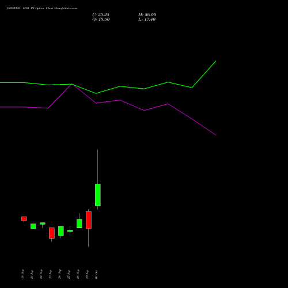Click the large red candle above 29 Sep
The height and width of the screenshot is (288, 288).
(89, 220)
